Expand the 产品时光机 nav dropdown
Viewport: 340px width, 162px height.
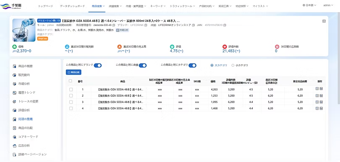click(x=207, y=6)
